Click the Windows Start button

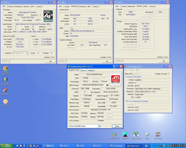[x=6, y=146]
